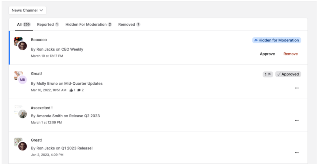
Task: Open the Mid-Quarter Updates post link
Action: [x=83, y=83]
